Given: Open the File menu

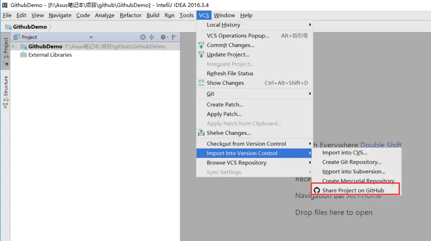Looking at the screenshot, I should pyautogui.click(x=7, y=15).
